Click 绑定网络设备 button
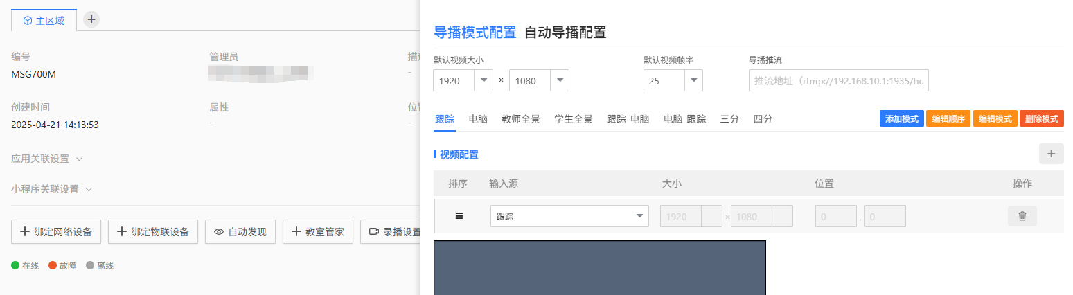Image resolution: width=1073 pixels, height=295 pixels. [56, 232]
